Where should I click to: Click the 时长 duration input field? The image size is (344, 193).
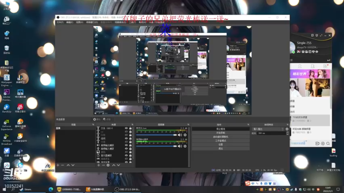[x=272, y=133]
